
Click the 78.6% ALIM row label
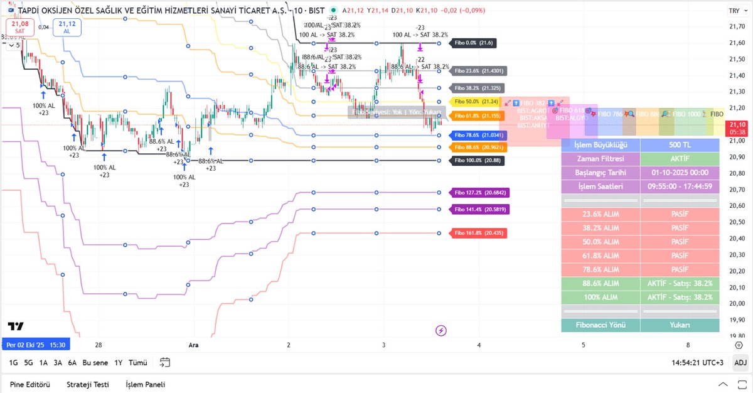click(x=601, y=269)
